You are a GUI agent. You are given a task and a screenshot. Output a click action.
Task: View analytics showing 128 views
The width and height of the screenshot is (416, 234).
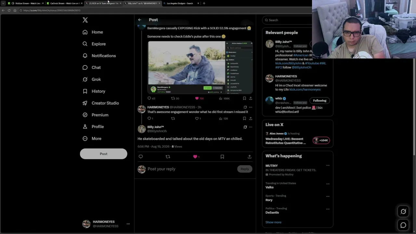(223, 119)
